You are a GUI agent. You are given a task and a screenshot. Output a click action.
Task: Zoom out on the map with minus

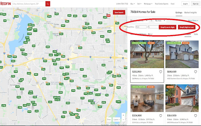tap(123, 120)
